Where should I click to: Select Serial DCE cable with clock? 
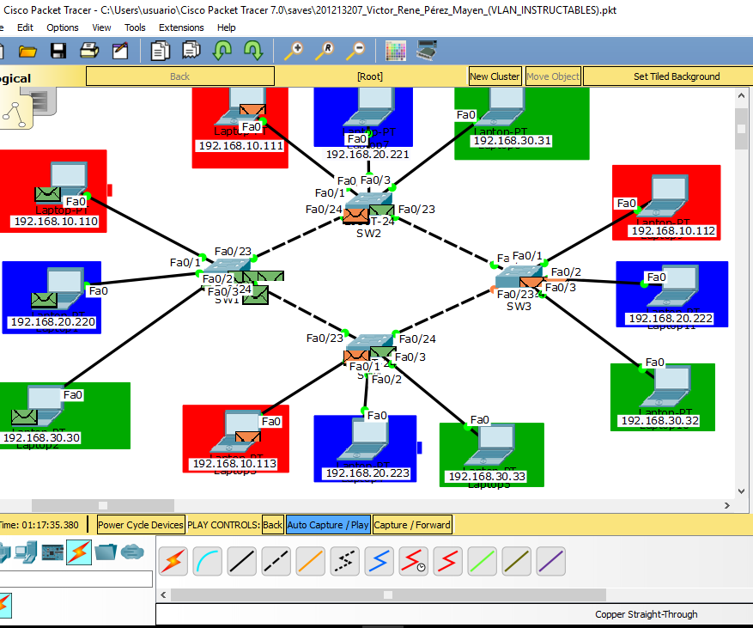pos(414,561)
